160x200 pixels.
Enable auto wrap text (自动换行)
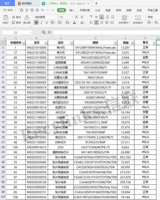click(138, 18)
